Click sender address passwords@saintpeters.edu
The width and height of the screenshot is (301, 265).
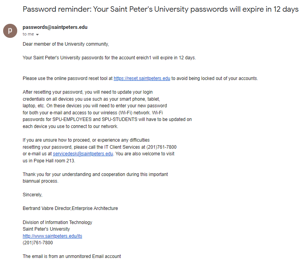[55, 27]
